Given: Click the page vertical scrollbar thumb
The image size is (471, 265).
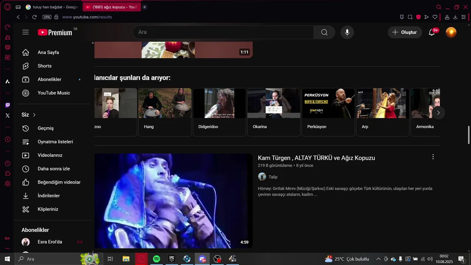Looking at the screenshot, I should (x=468, y=135).
